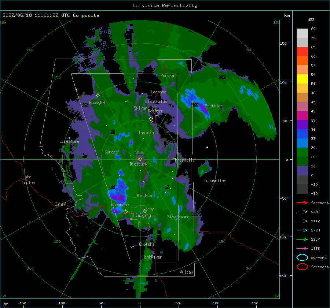Click the Airdrie city label
The height and width of the screenshot is (308, 330).
(144, 196)
